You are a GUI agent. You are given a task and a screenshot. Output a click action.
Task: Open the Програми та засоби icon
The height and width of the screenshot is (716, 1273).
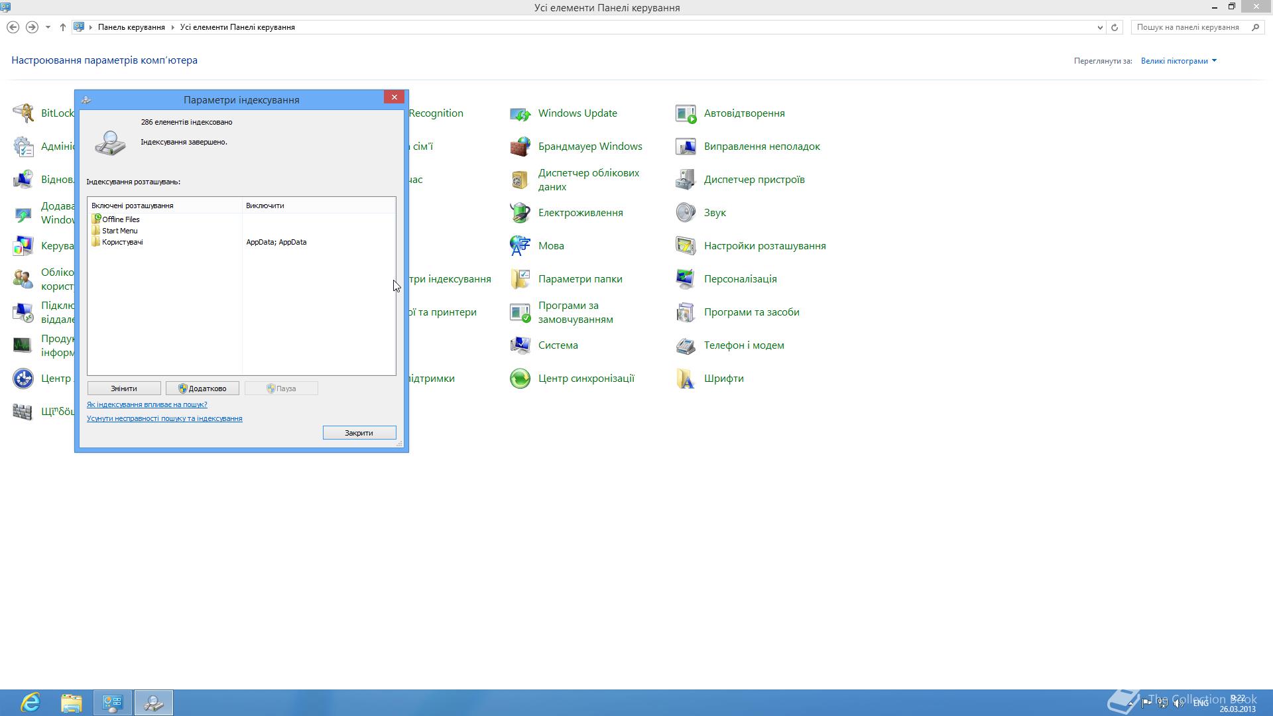(686, 312)
